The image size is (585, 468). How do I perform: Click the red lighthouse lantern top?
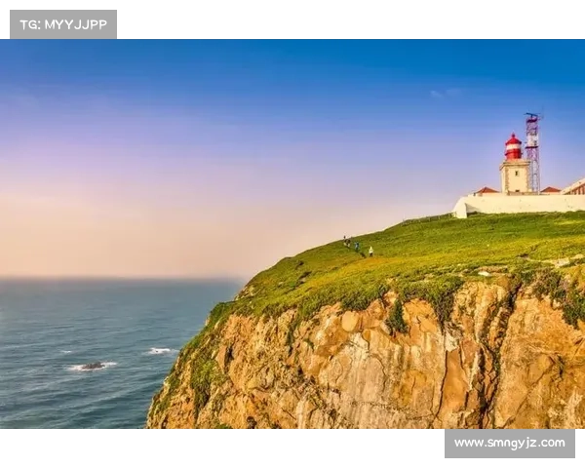point(513,146)
